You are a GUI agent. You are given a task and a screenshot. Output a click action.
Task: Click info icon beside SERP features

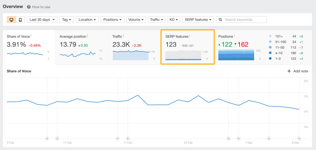[189, 36]
